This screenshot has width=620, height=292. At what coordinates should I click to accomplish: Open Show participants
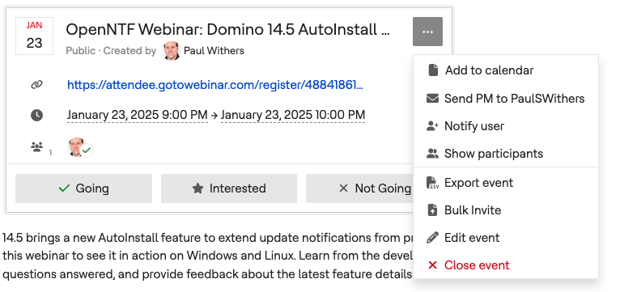tap(506, 154)
